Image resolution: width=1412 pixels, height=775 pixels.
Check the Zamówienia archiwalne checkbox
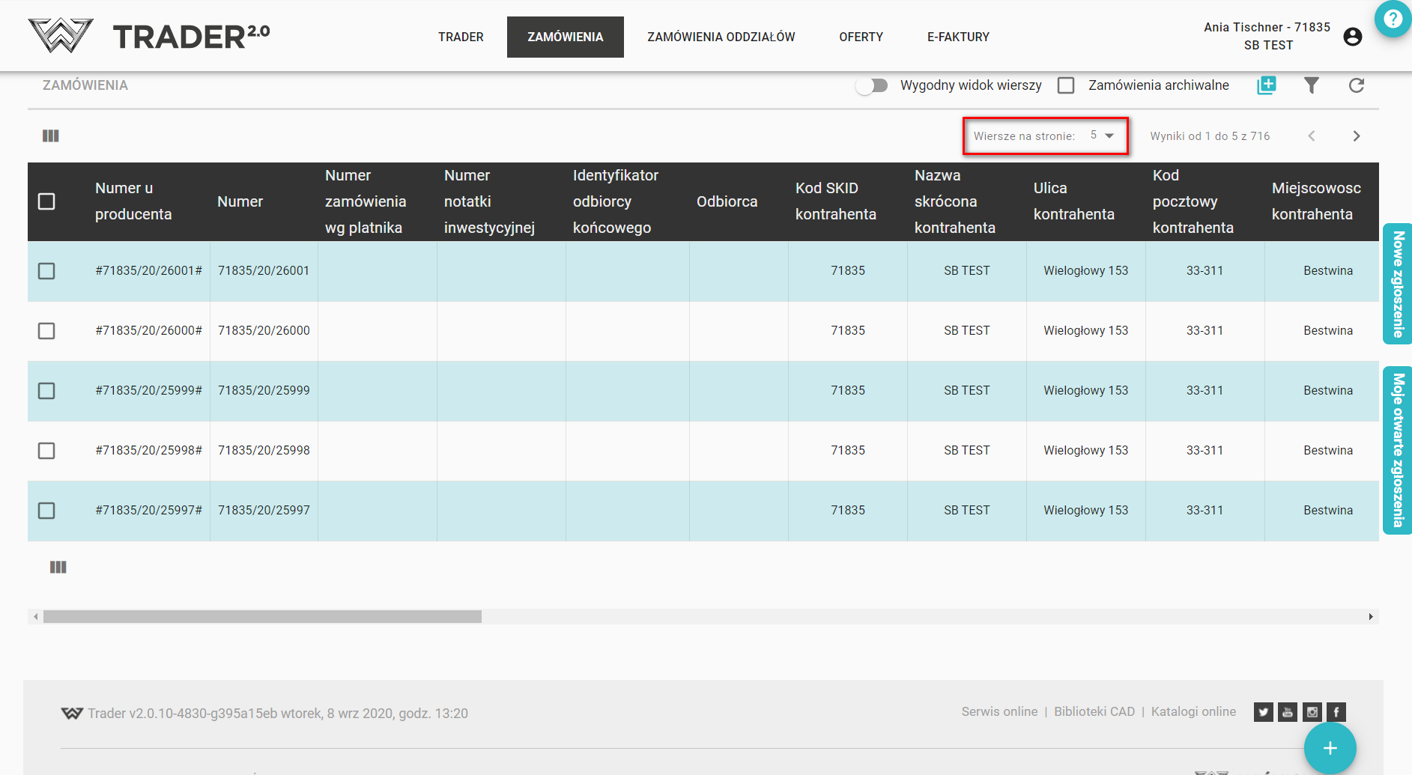click(1066, 85)
